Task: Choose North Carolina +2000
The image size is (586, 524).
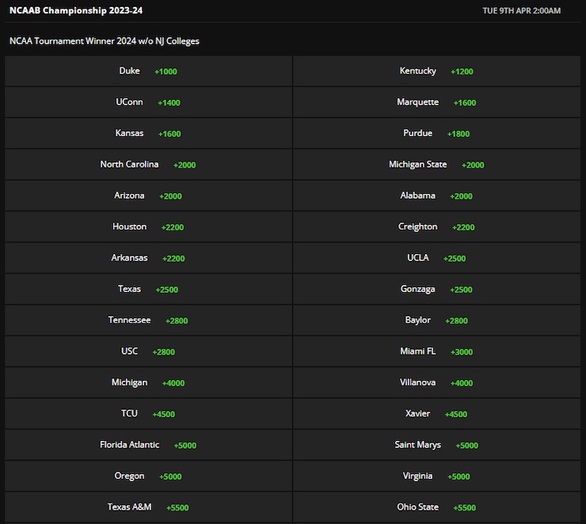Action: pos(148,165)
